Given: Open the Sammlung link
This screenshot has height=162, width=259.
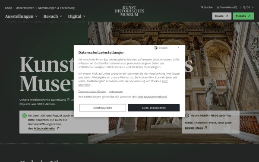Looking at the screenshot, I should click(x=58, y=99).
